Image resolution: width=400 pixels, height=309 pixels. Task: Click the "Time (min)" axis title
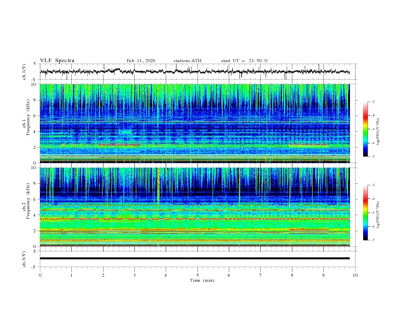(x=202, y=280)
